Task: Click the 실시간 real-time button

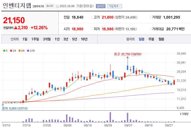Action: 101,6
